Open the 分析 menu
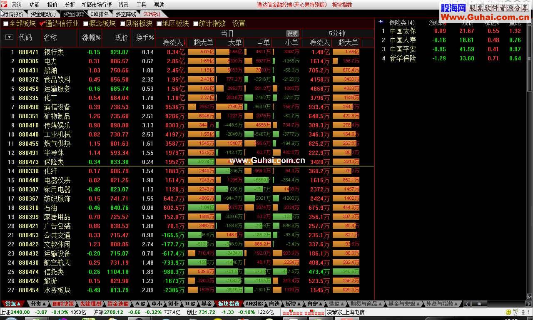This screenshot has height=320, width=533. pos(70,5)
